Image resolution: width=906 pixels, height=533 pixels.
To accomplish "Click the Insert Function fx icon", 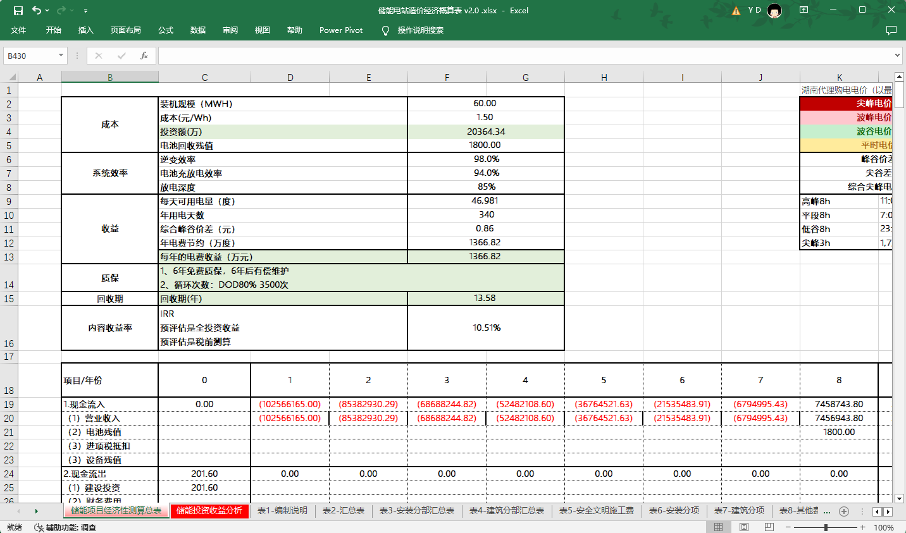I will point(144,56).
